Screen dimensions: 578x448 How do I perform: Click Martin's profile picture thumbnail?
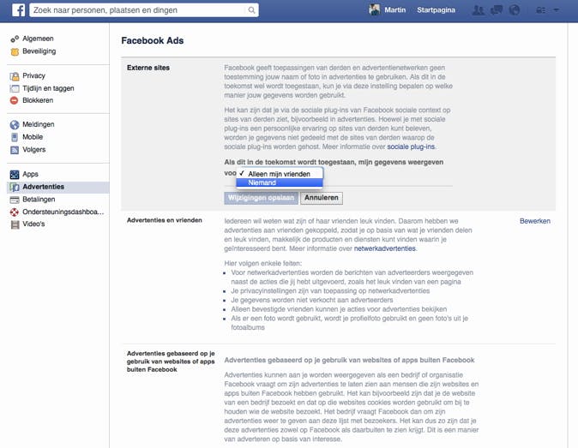click(375, 10)
